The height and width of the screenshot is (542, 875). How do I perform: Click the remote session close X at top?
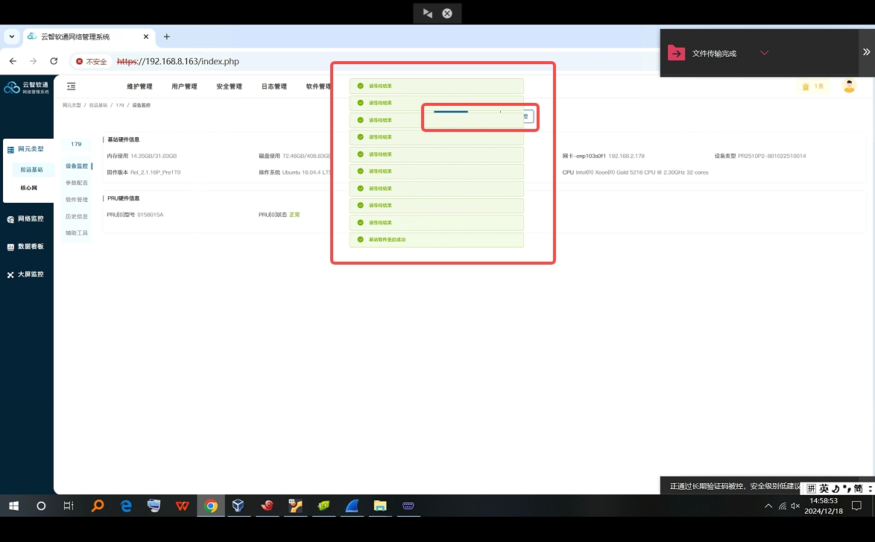pos(447,13)
